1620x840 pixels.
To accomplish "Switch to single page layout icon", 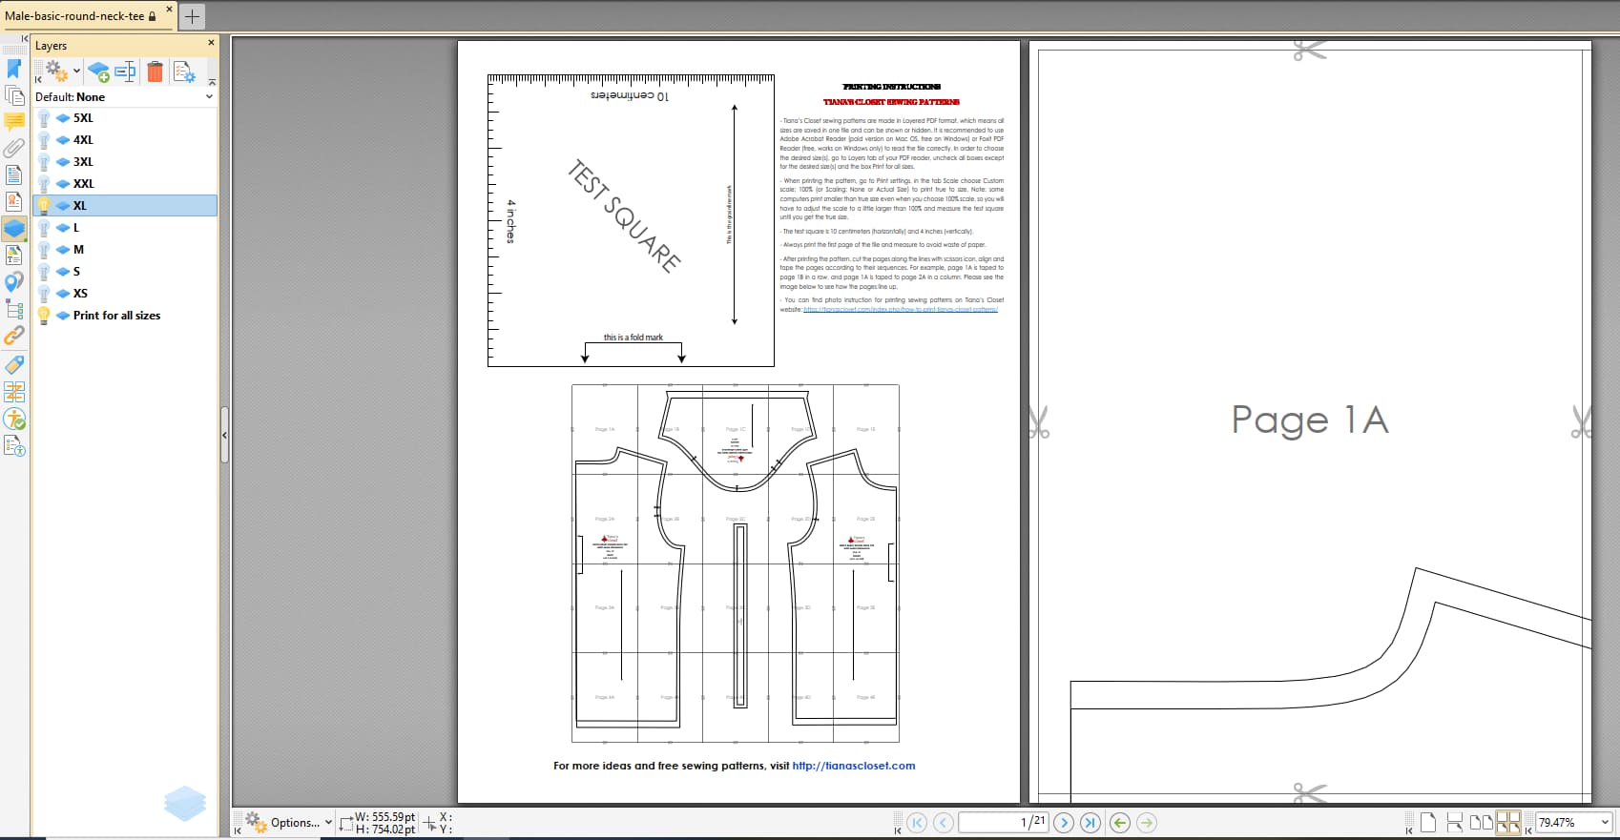I will point(1428,822).
